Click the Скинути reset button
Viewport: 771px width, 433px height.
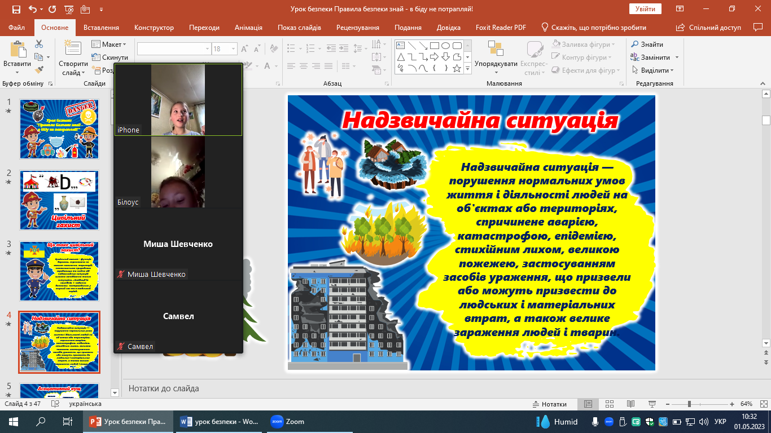pyautogui.click(x=109, y=58)
